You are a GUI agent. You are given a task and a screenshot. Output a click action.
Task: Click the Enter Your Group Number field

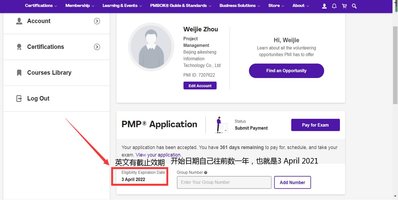224,182
